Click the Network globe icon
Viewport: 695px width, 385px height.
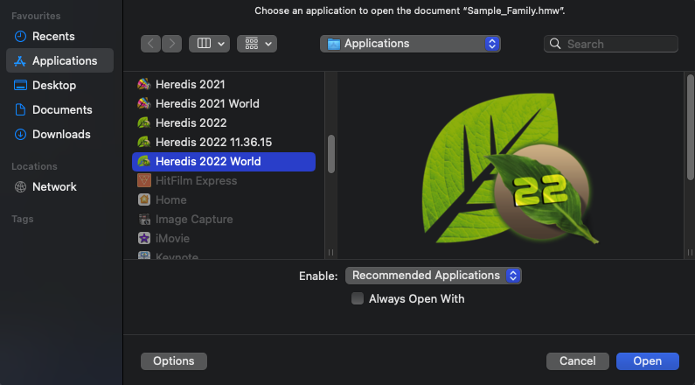click(x=20, y=186)
